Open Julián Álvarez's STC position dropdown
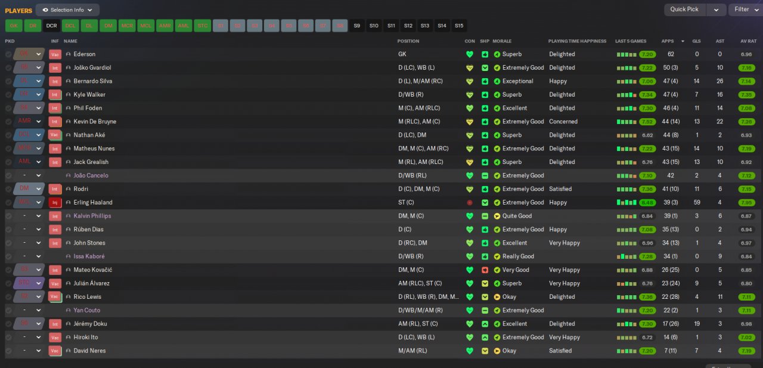Screen dimensions: 763x368 tap(29, 283)
